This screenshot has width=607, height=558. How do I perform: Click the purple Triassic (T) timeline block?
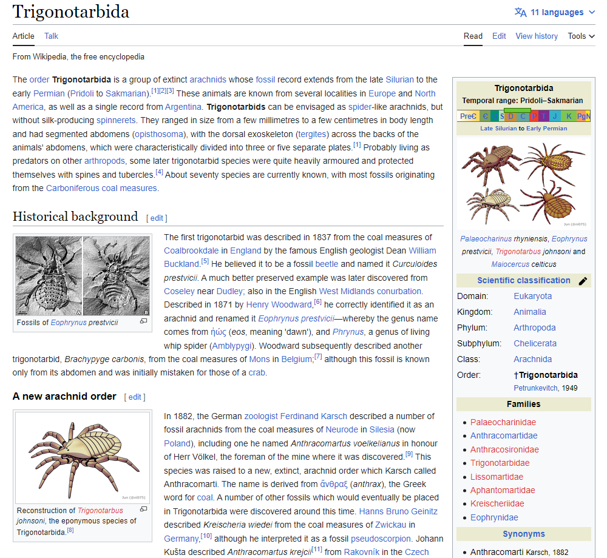pos(544,116)
